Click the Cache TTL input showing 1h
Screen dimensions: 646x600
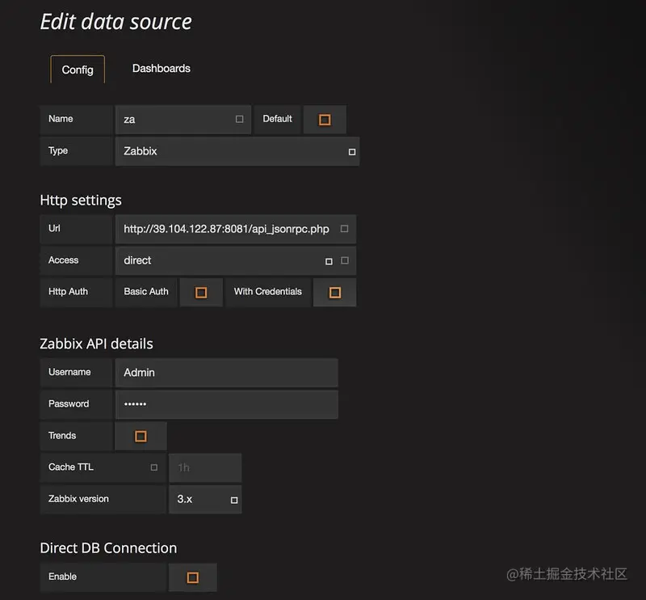(x=205, y=467)
